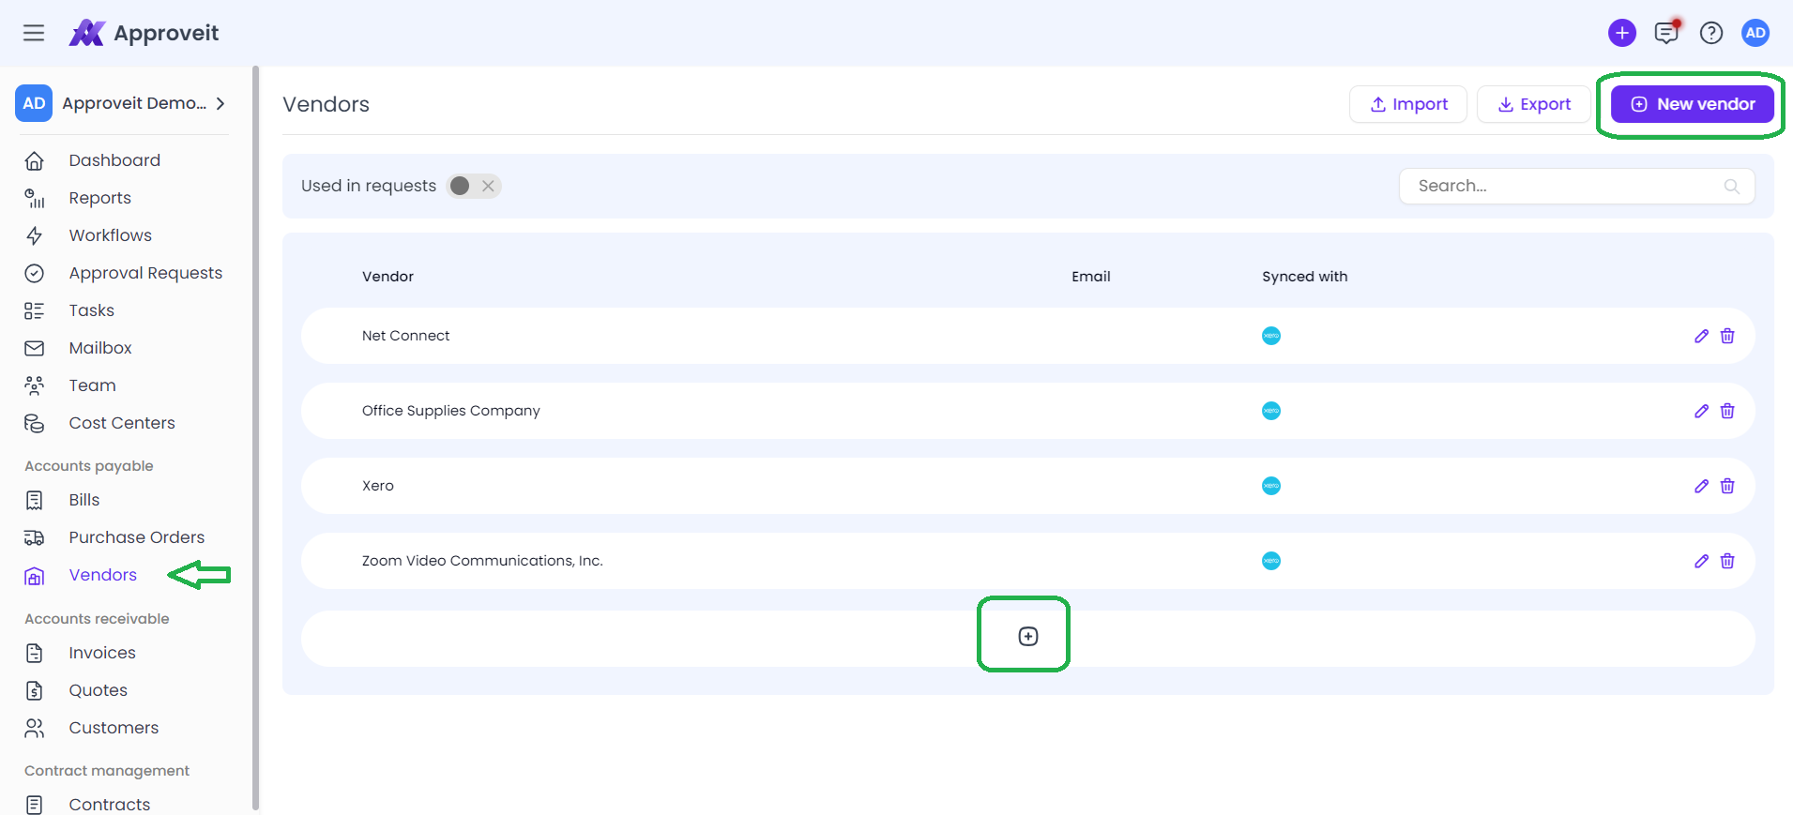This screenshot has height=815, width=1793.
Task: Delete the Xero vendor row
Action: pos(1727,486)
